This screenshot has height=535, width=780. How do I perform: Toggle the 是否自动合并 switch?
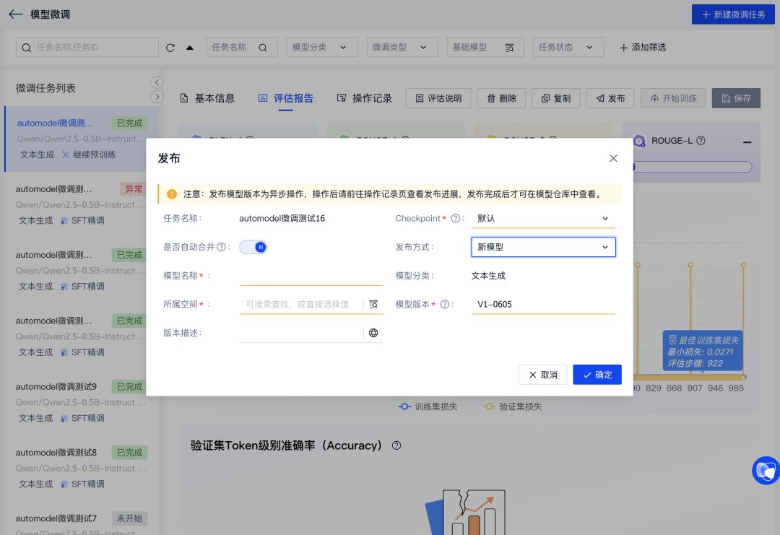coord(253,247)
